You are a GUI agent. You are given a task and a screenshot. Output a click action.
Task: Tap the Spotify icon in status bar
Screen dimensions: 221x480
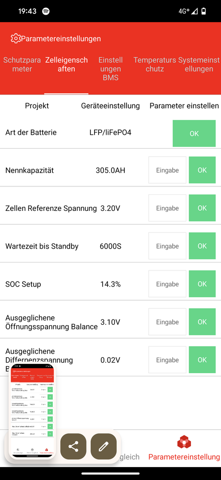[x=46, y=11]
